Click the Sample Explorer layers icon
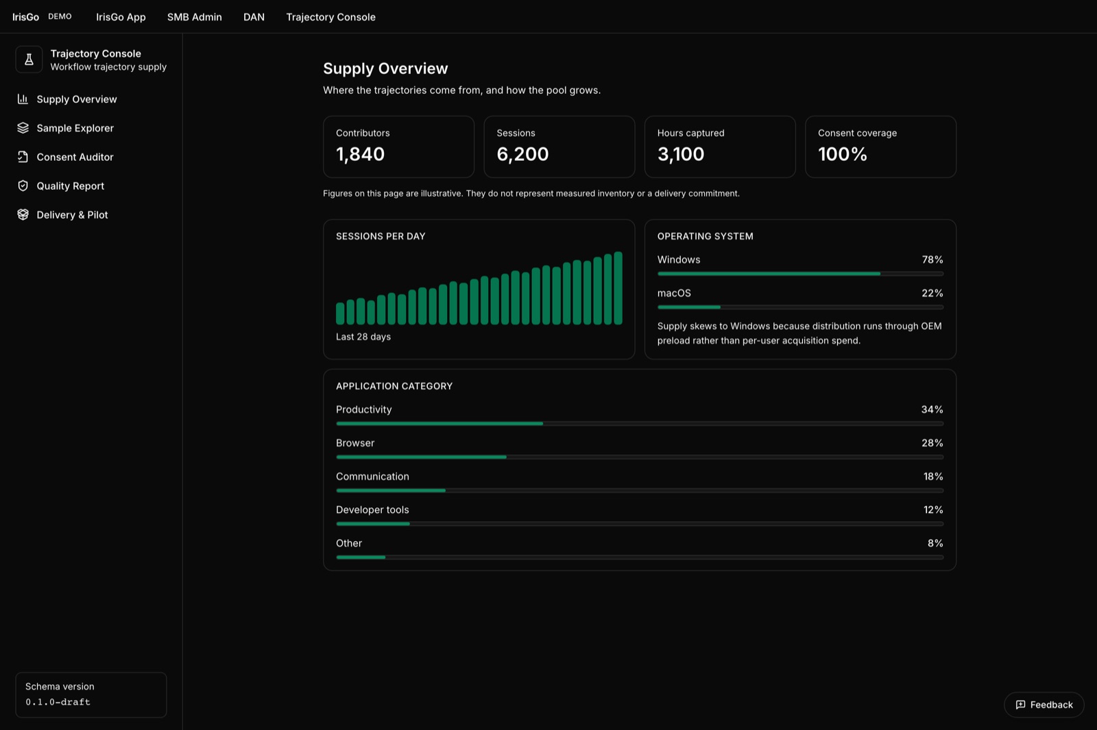 23,128
